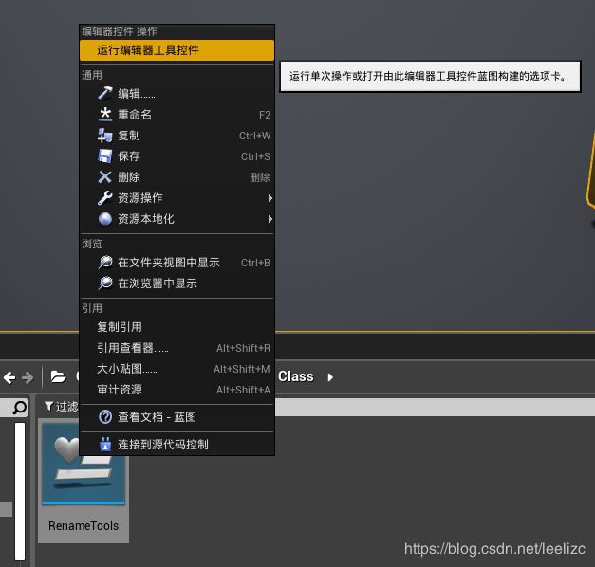The image size is (595, 567).
Task: Choose 在文件夹视图中显示 text
Action: pyautogui.click(x=169, y=263)
